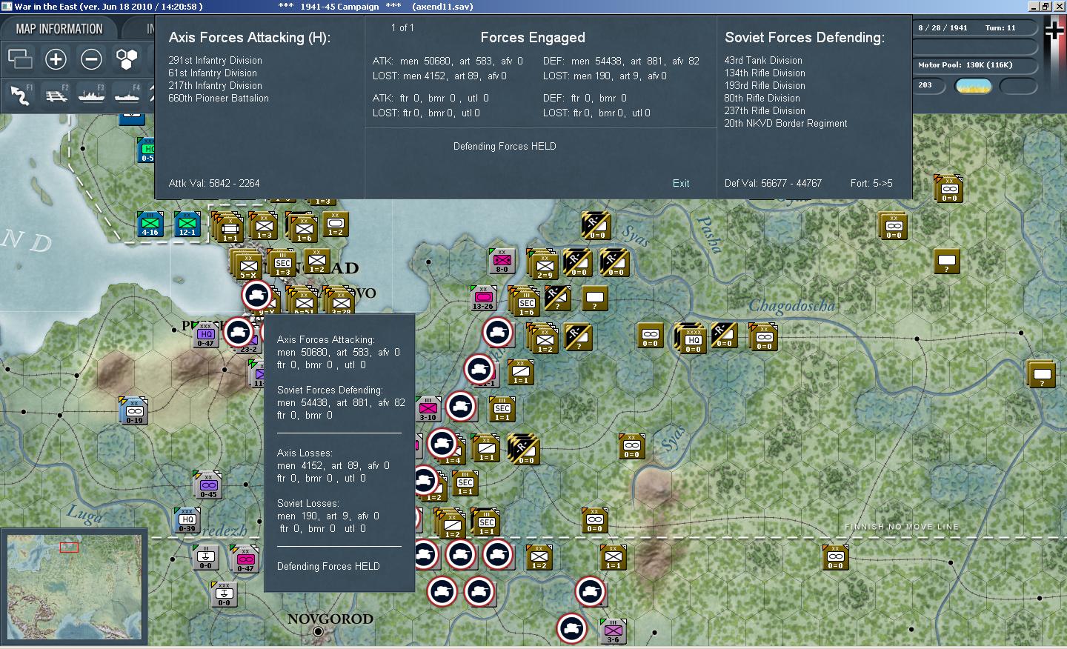Click the Fort: 5->5 value

tap(871, 183)
